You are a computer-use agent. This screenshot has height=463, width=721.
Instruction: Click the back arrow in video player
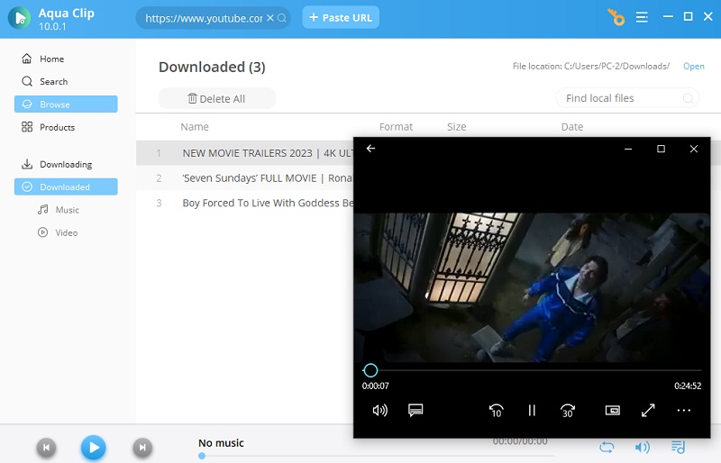(x=370, y=149)
